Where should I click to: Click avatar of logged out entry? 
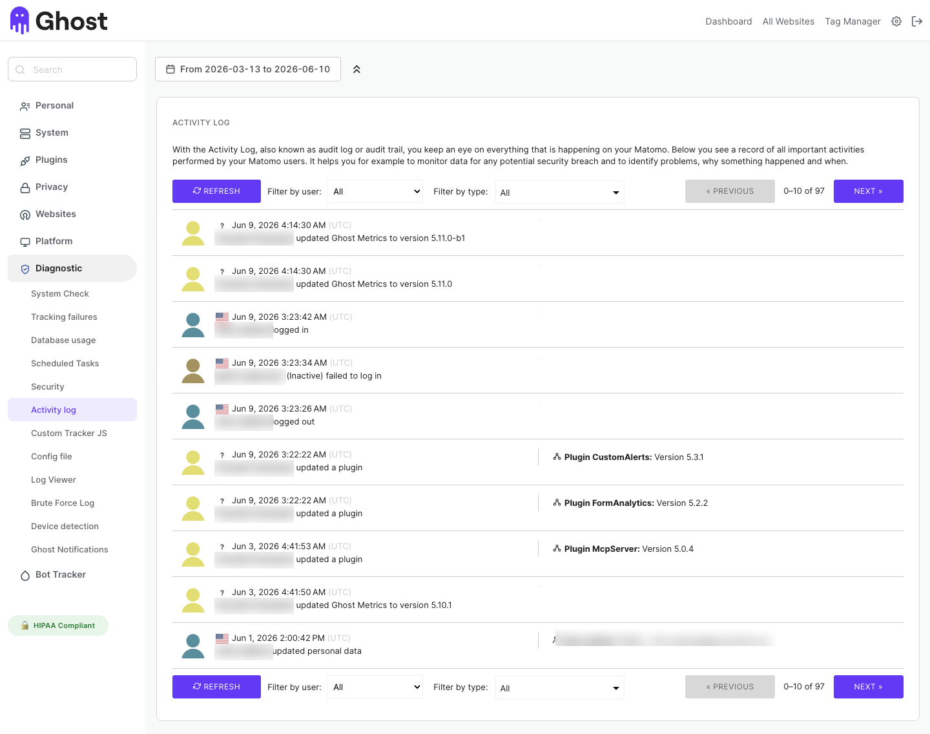(193, 416)
